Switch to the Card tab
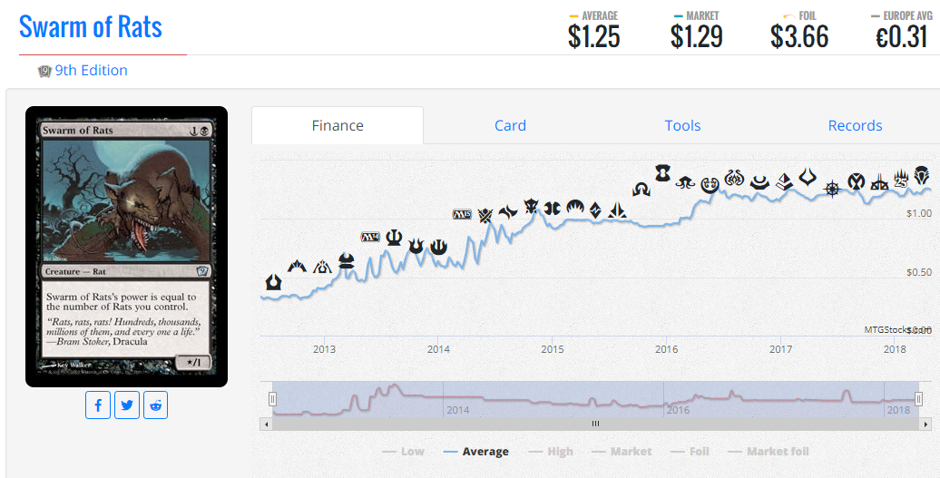The image size is (940, 478). coord(510,125)
